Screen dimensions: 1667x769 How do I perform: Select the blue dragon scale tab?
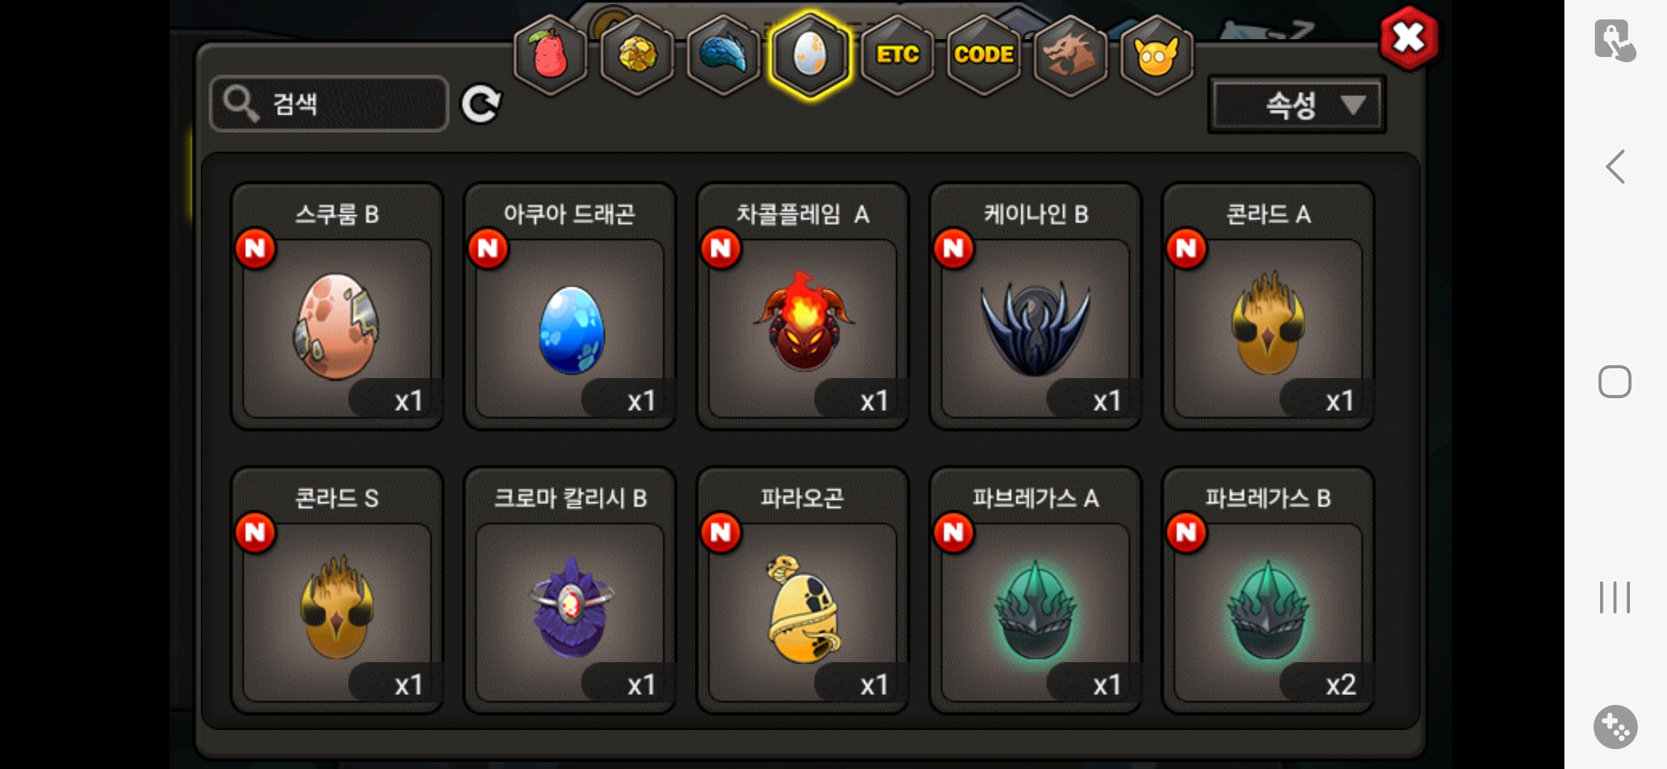point(723,54)
